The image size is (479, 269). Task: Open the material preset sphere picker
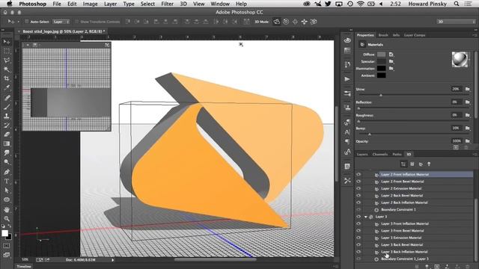[x=460, y=60]
